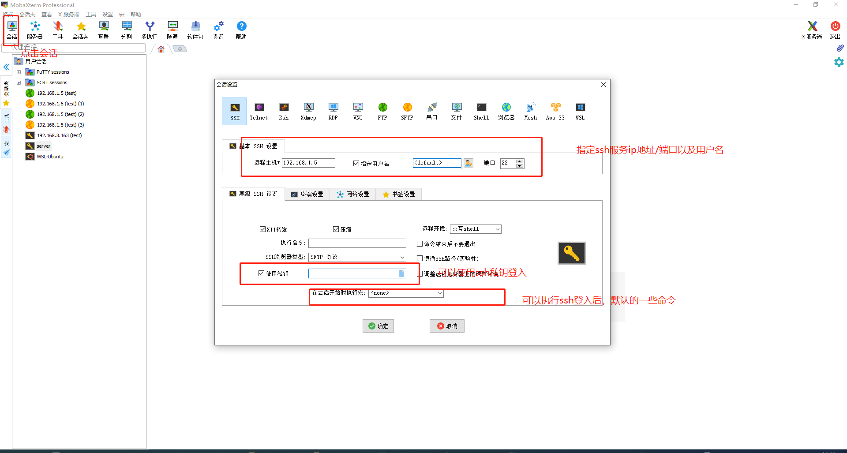Select the Xdmcp session type
The width and height of the screenshot is (847, 453).
pyautogui.click(x=308, y=111)
